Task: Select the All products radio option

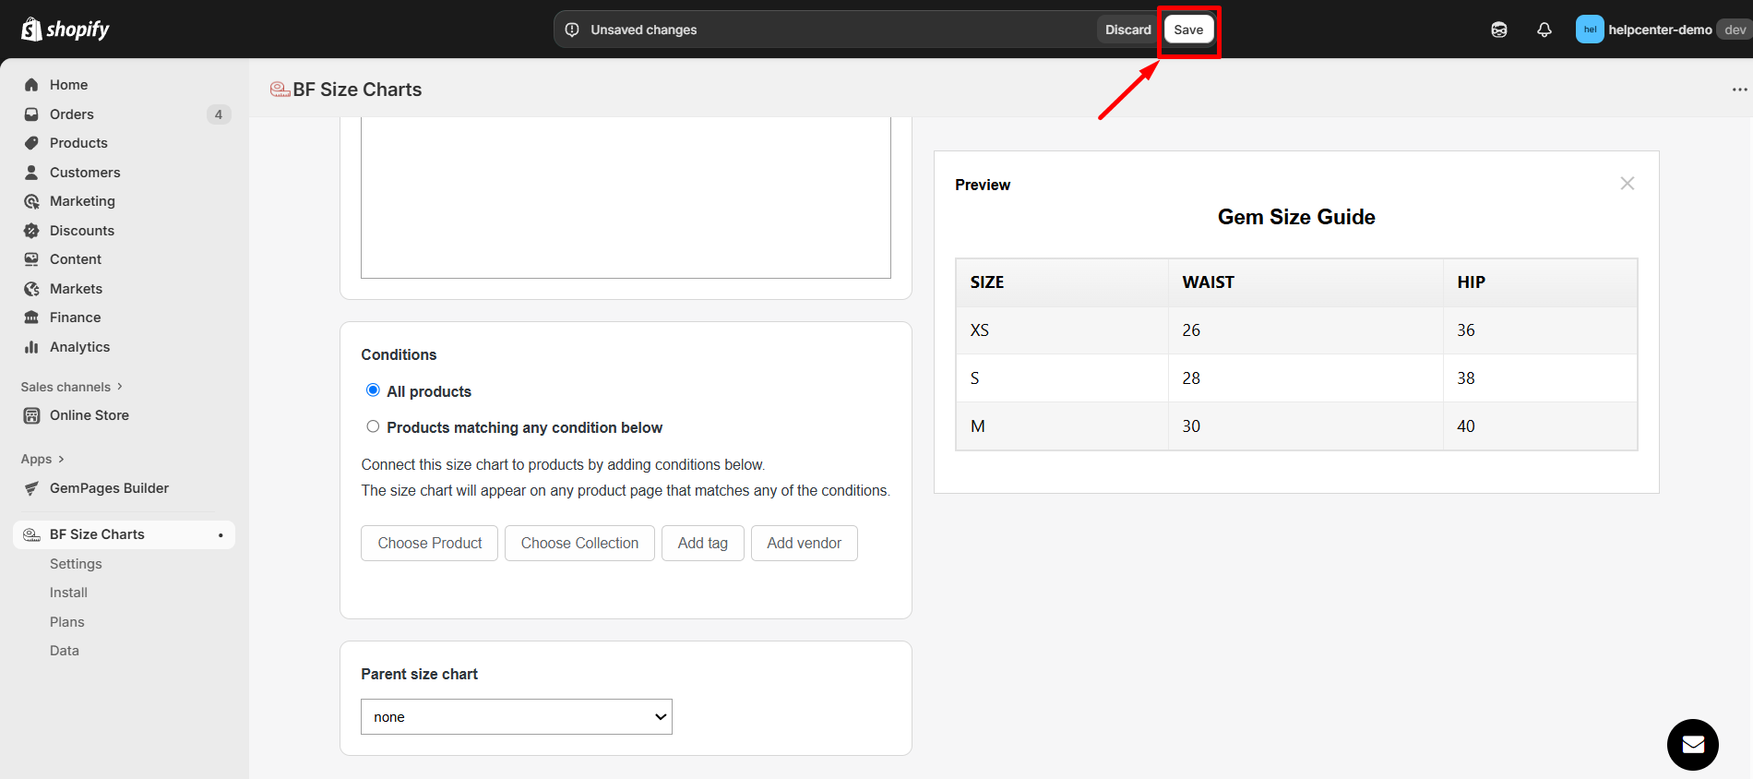Action: 373,390
